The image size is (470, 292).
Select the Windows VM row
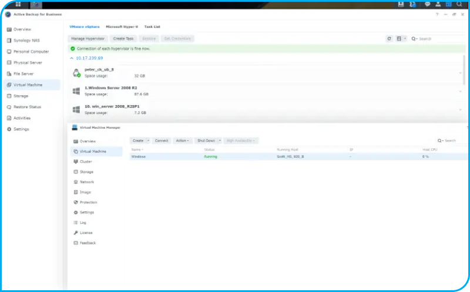tap(298, 156)
